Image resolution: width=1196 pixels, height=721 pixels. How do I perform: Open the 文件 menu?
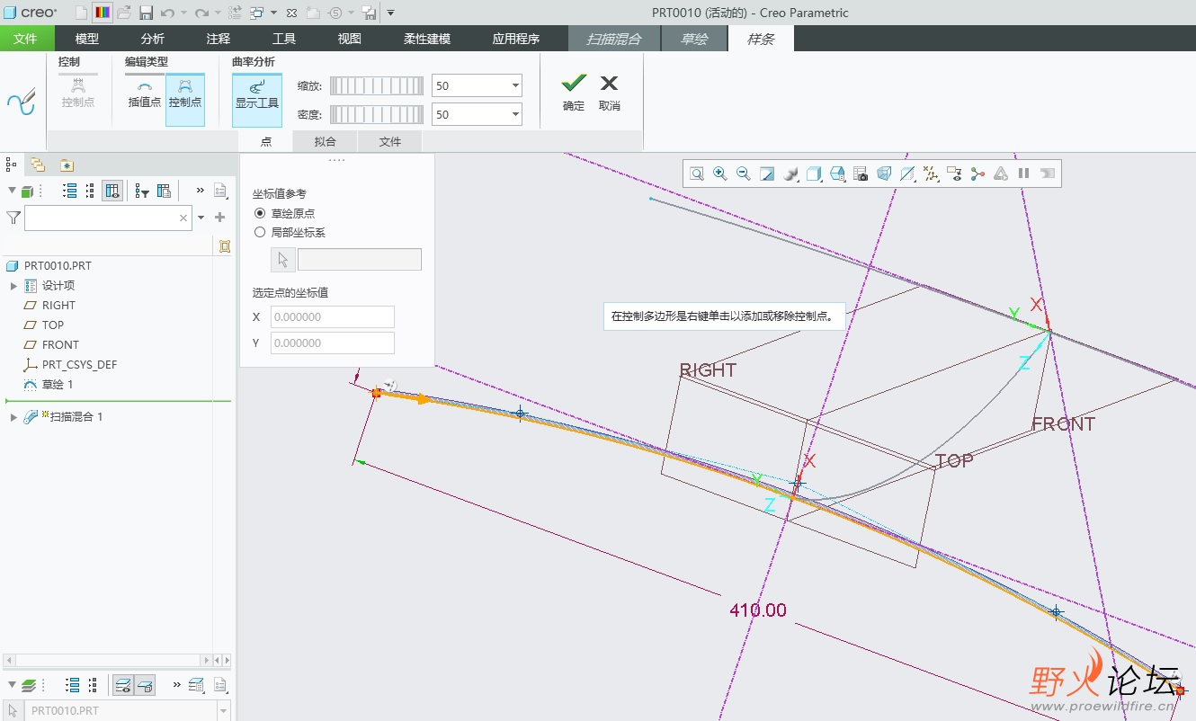(25, 39)
